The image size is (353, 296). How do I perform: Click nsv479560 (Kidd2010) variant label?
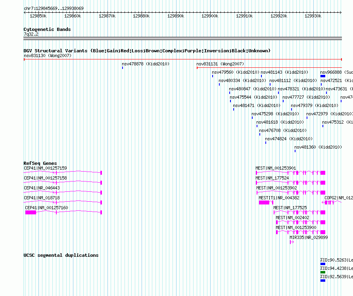236,72
